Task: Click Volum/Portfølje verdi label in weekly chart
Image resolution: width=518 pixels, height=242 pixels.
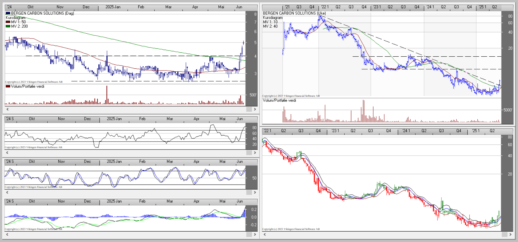Action: point(279,100)
